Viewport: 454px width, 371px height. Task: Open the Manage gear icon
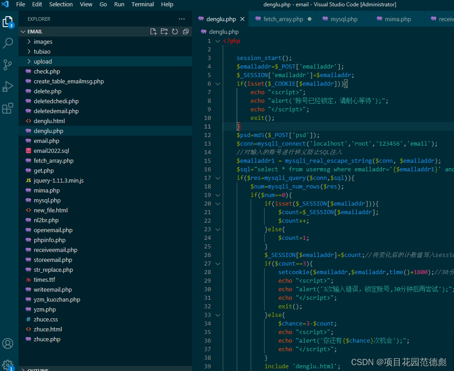[8, 365]
